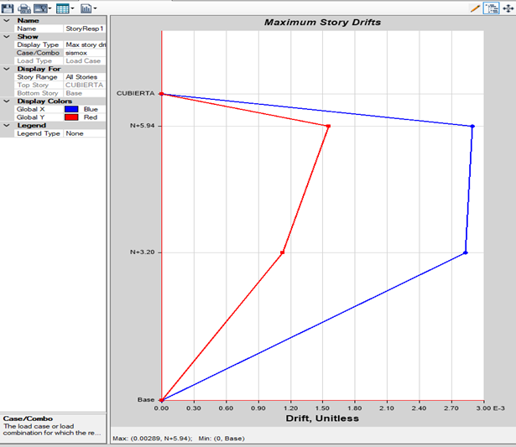Collapse the Legend property section

6,125
